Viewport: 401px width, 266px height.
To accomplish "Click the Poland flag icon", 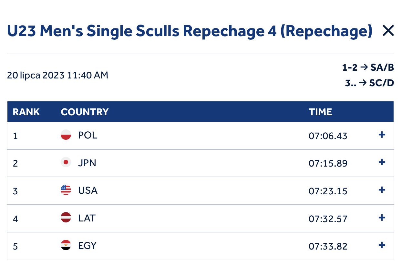I will pos(66,135).
